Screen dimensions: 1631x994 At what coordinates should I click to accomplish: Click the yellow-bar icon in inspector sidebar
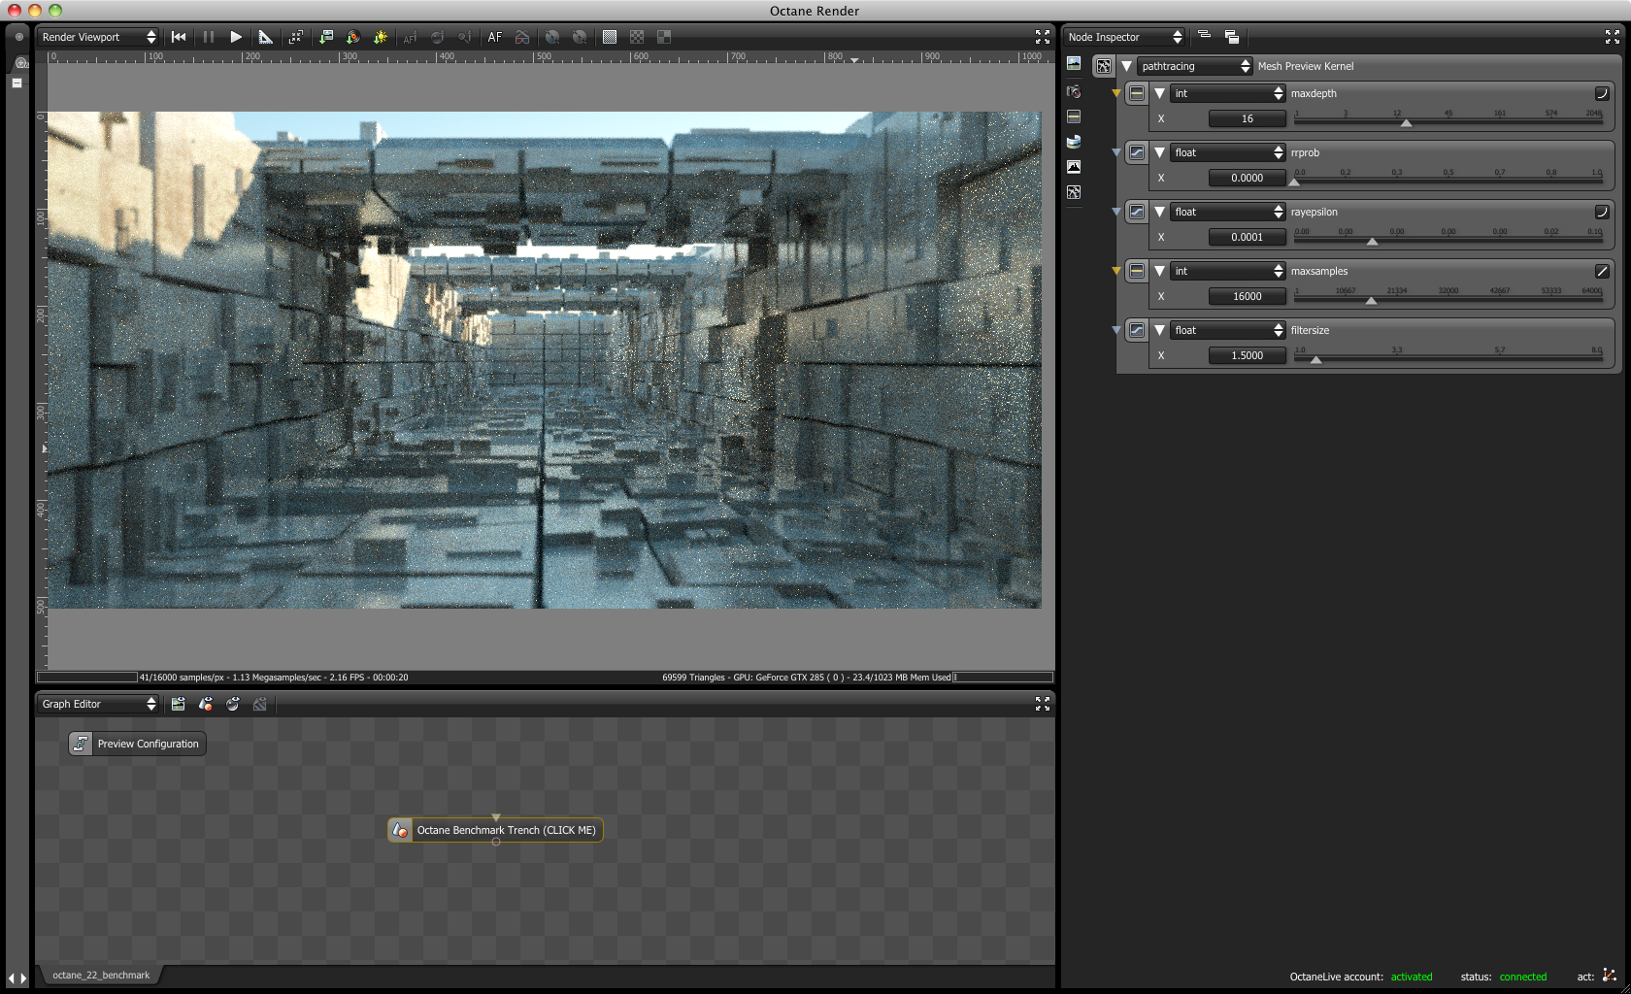pyautogui.click(x=1074, y=116)
